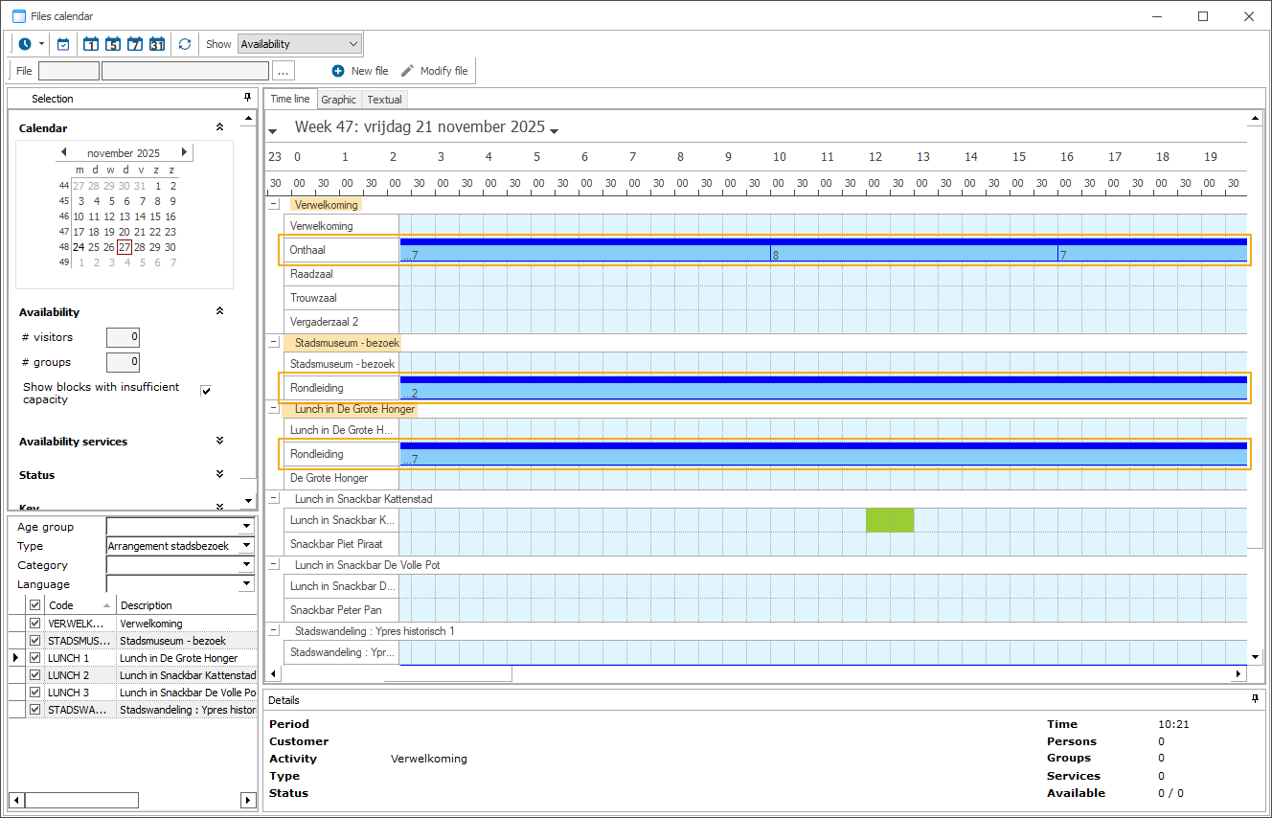Toggle show blocks with insufficient capacity
Screen dimensions: 1272x818
[206, 391]
